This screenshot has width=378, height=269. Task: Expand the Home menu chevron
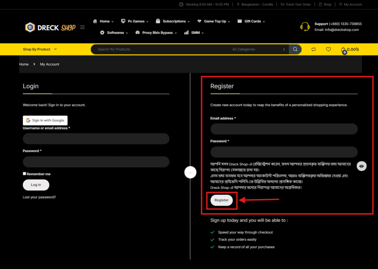113,22
